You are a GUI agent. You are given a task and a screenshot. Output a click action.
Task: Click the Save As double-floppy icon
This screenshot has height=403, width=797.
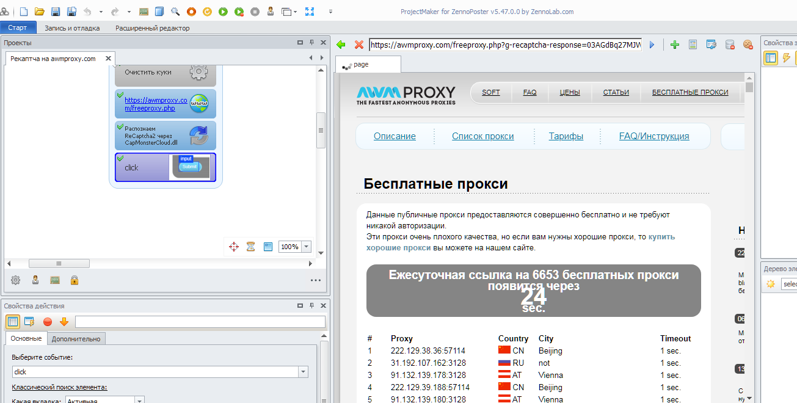[x=71, y=12]
